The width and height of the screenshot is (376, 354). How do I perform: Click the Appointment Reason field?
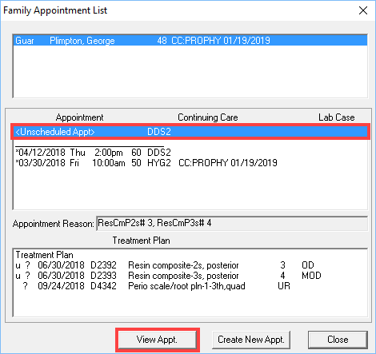click(232, 223)
